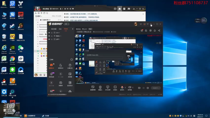Hide the 文本 1 source with eye icon
Screen dimensions: 210x118
pyautogui.click(x=49, y=33)
